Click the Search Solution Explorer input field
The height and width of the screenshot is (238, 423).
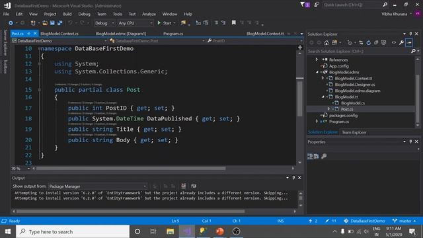point(359,52)
